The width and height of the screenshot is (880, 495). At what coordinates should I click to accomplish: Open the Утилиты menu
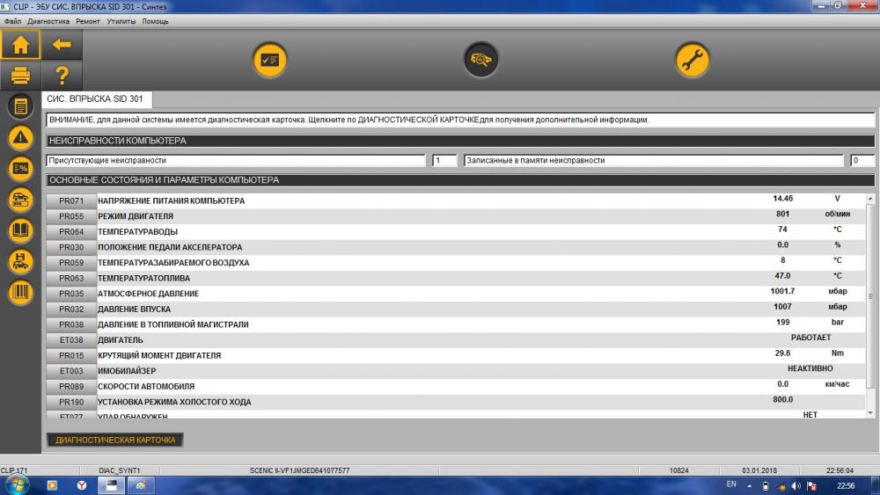coord(121,21)
